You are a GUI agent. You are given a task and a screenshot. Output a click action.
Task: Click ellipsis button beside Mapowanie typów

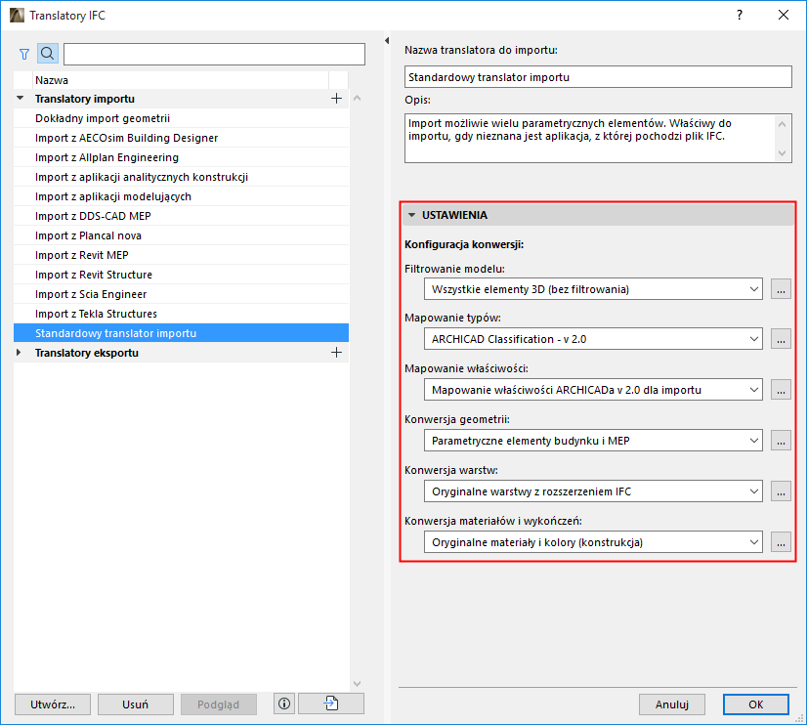[x=781, y=339]
